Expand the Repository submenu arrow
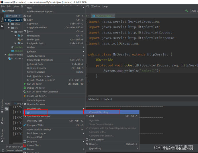 137,148
